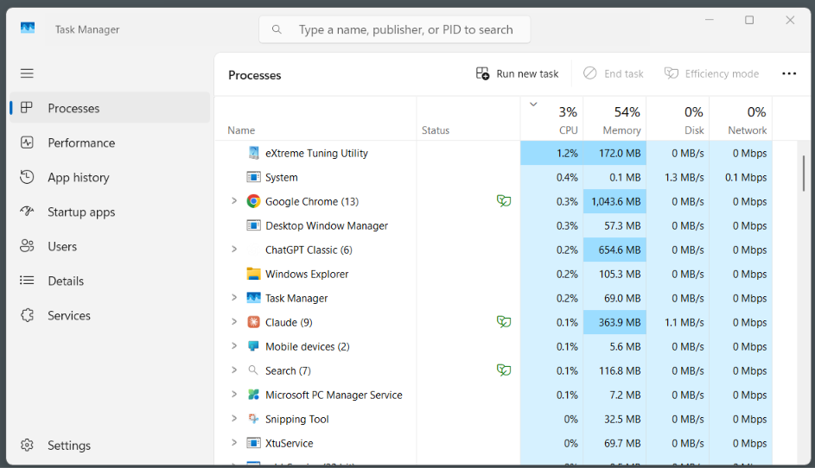Image resolution: width=815 pixels, height=468 pixels.
Task: Click efficiency mode leaf icon for Search
Action: coord(504,370)
